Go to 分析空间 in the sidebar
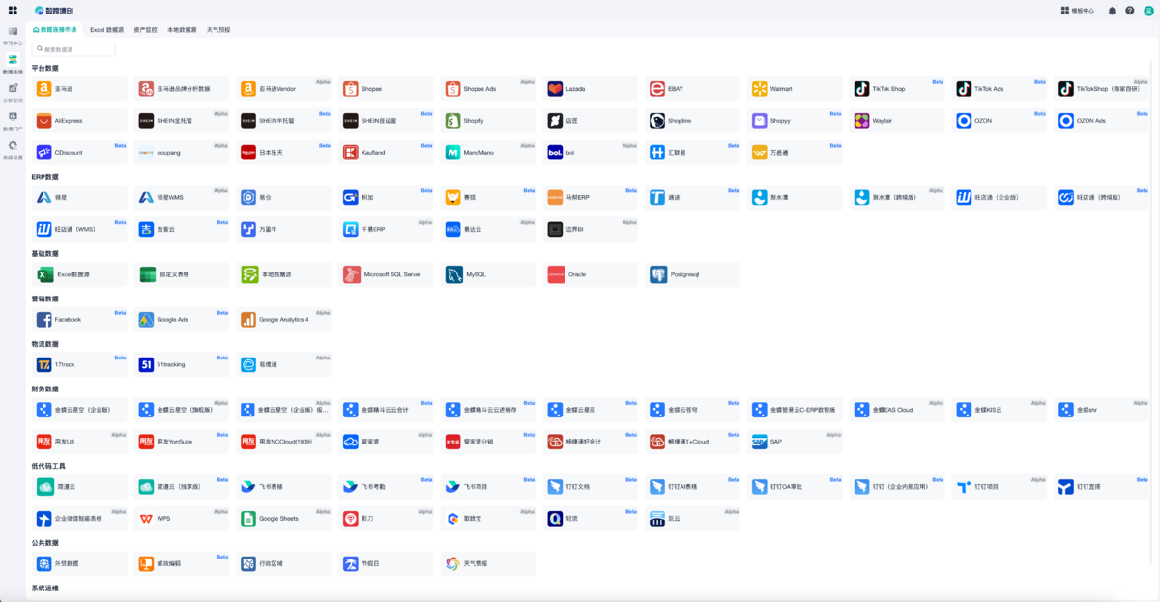This screenshot has width=1160, height=602. point(13,92)
